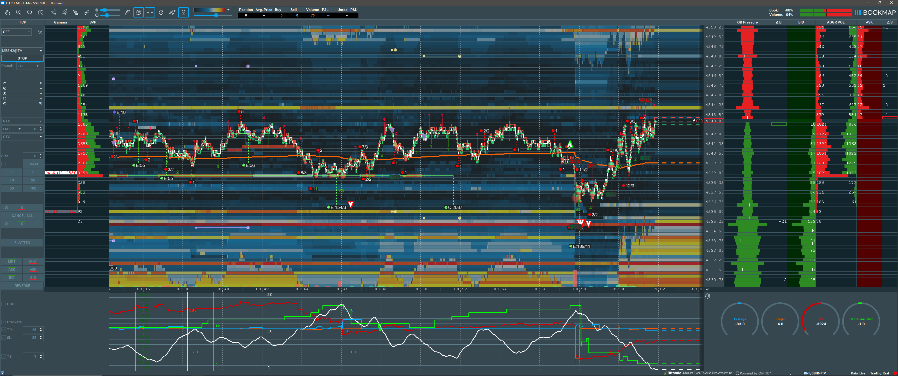Toggle the lock icon in toolbar
Image resolution: width=898 pixels, height=376 pixels.
tap(183, 13)
